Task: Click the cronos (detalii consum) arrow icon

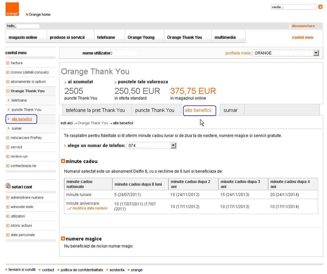Action: [8, 72]
